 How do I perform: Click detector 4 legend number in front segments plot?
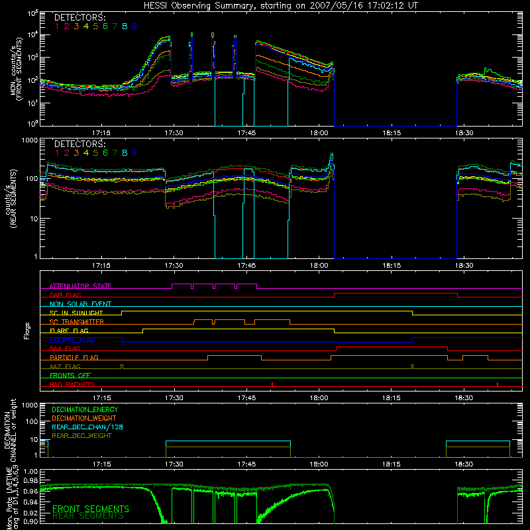86,26
